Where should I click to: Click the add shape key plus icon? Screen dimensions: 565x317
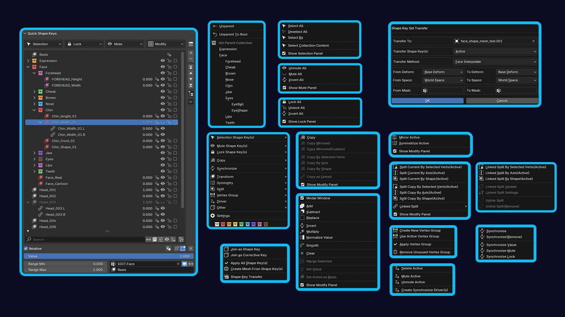tap(191, 53)
